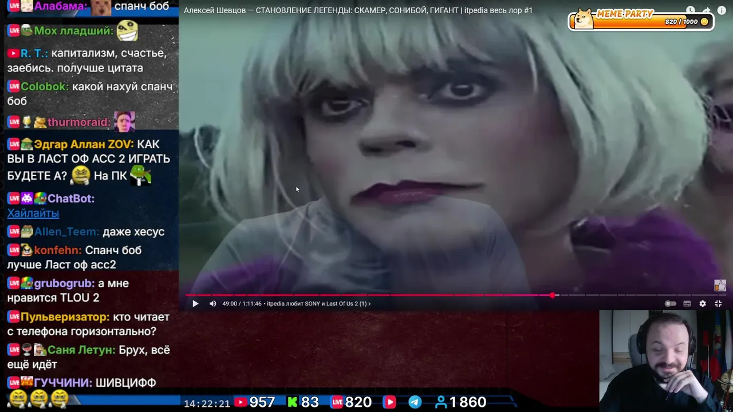Open the video player settings gear
Image resolution: width=733 pixels, height=412 pixels.
point(703,304)
